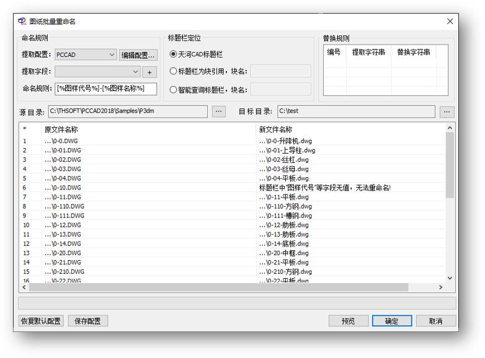Screen dimensions: 485x358
Task: Click new name 0-110-方钢.dwg
Action: pyautogui.click(x=285, y=206)
